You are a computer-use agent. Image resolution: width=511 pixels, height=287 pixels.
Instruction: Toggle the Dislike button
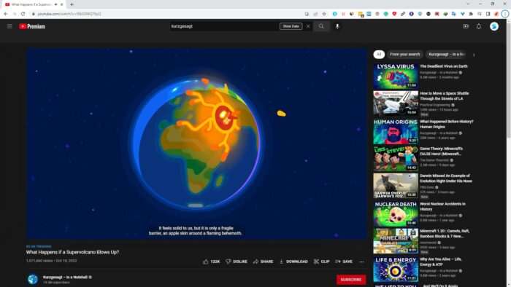point(237,262)
